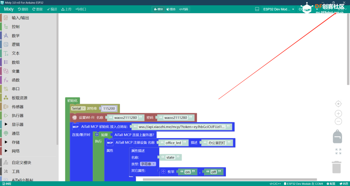Switch to the 混合 view tab

pos(171,9)
